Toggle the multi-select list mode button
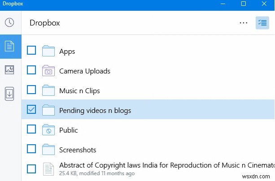This screenshot has width=275, height=181. point(262,23)
